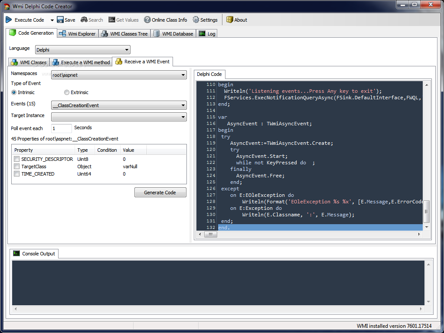Click the code editor scroll up arrow
The height and width of the screenshot is (333, 444).
click(x=427, y=85)
